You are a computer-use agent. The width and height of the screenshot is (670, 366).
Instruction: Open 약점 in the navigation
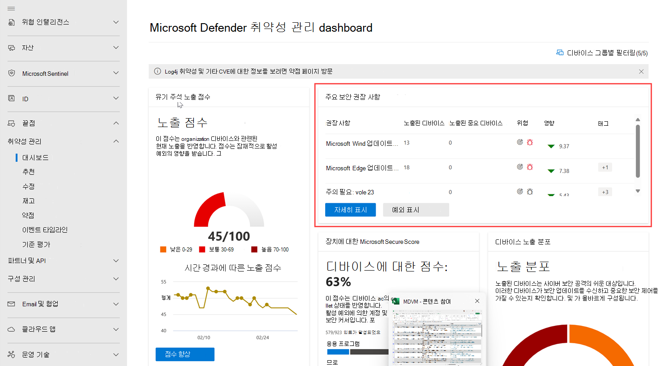pos(29,215)
